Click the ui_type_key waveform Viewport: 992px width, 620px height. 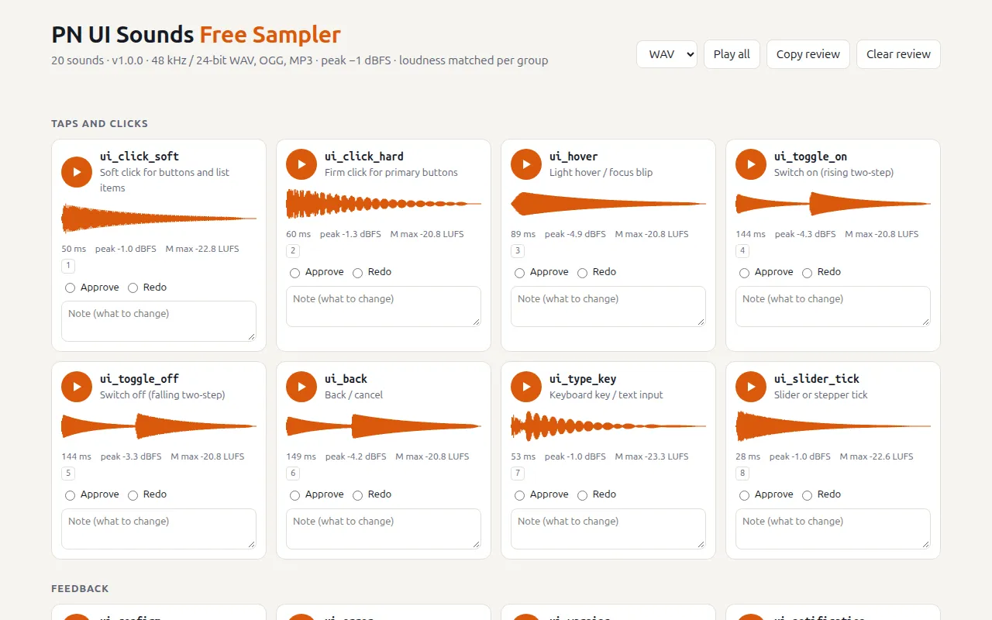coord(608,426)
